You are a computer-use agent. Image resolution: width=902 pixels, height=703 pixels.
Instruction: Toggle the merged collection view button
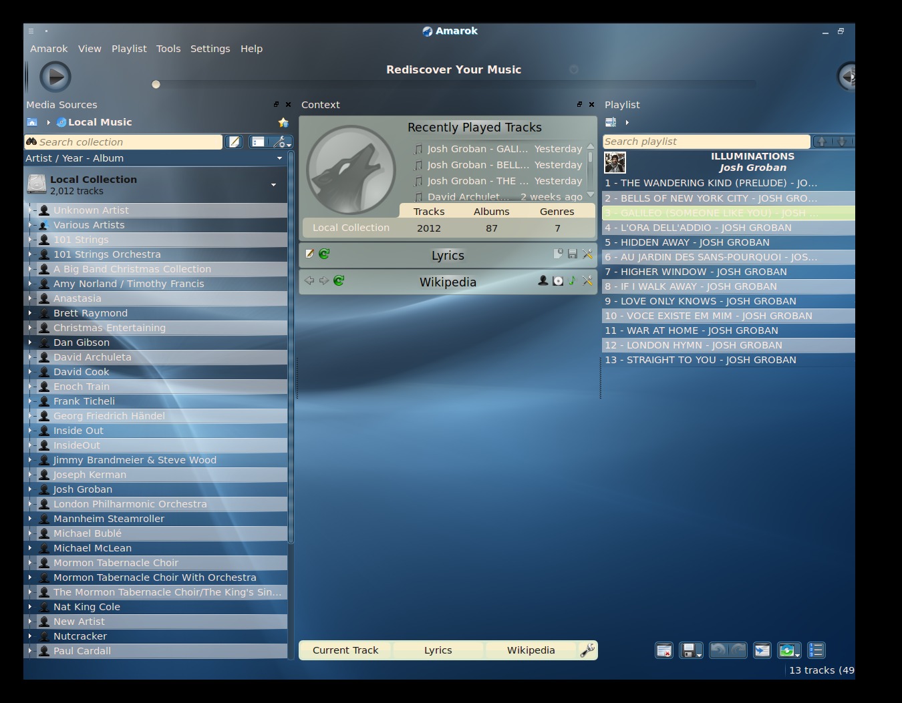click(x=258, y=142)
